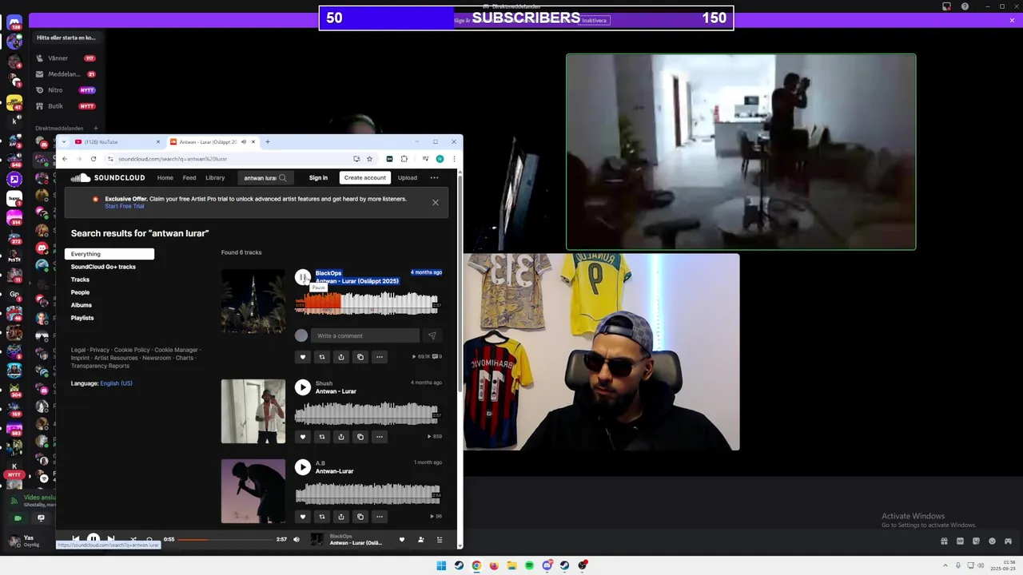Select the Everything filter
This screenshot has height=575, width=1023.
point(109,254)
